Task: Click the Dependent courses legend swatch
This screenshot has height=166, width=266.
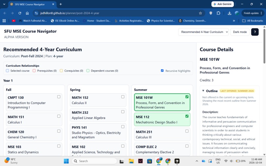Action: click(88, 70)
